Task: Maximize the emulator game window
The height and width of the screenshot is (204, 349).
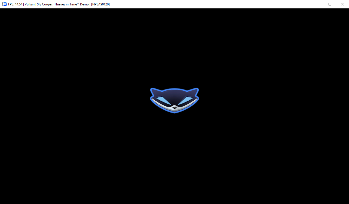Action: 330,4
